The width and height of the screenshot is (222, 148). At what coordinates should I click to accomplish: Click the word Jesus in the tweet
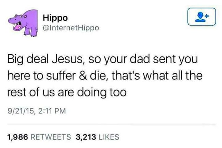pos(67,59)
